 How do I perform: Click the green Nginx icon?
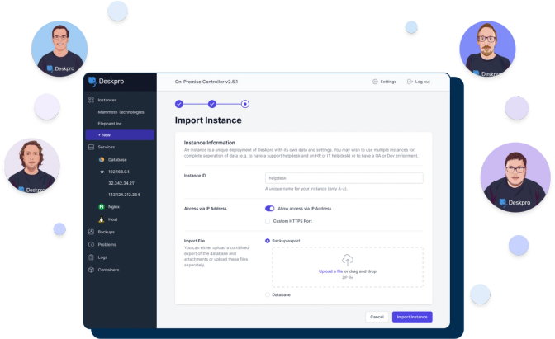point(101,207)
